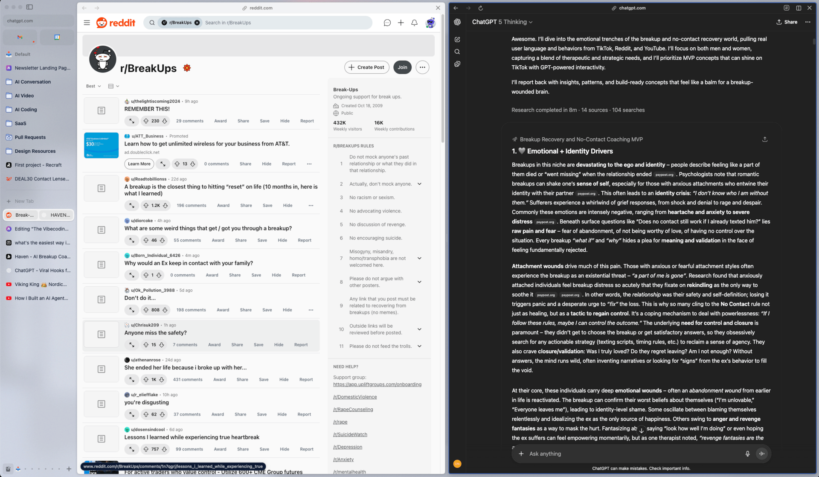Open Reddit hamburger menu
819x477 pixels.
87,23
